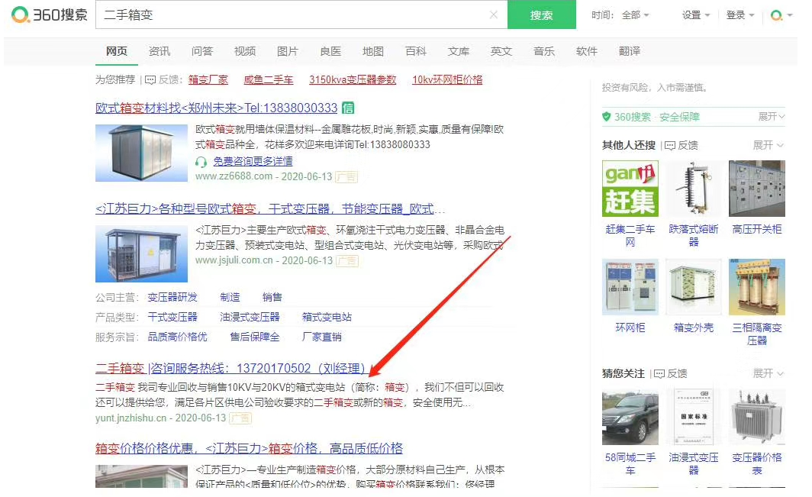The image size is (812, 497).
Task: Switch to the 图片 tab
Action: pyautogui.click(x=288, y=51)
